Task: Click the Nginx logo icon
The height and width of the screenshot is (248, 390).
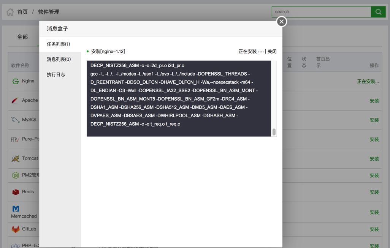Action: [x=16, y=81]
